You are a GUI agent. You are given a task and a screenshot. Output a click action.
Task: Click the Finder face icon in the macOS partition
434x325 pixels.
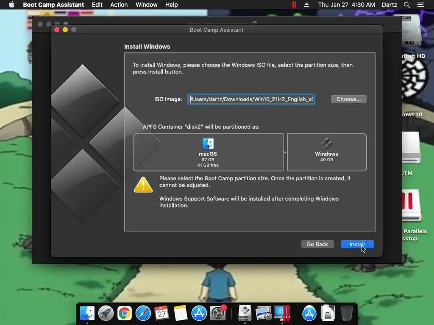[x=208, y=144]
